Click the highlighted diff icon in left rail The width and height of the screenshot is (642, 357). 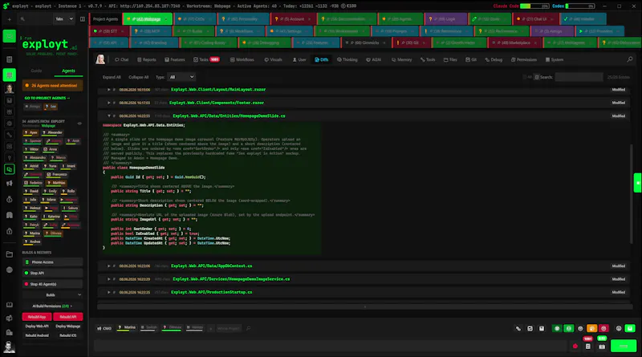coord(10,169)
